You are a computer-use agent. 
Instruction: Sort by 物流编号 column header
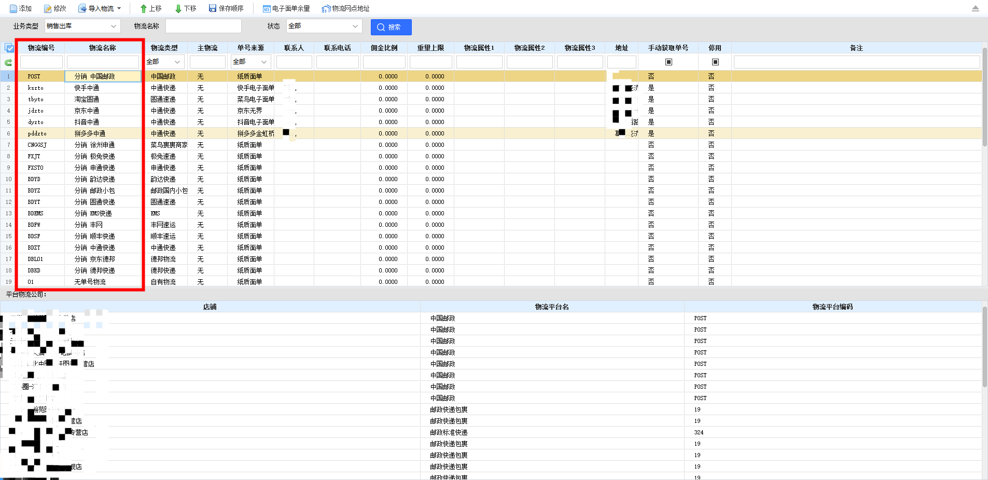pos(41,48)
